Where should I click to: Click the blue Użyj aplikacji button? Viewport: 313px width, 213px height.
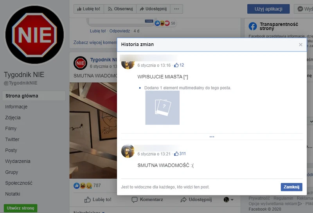pos(268,9)
